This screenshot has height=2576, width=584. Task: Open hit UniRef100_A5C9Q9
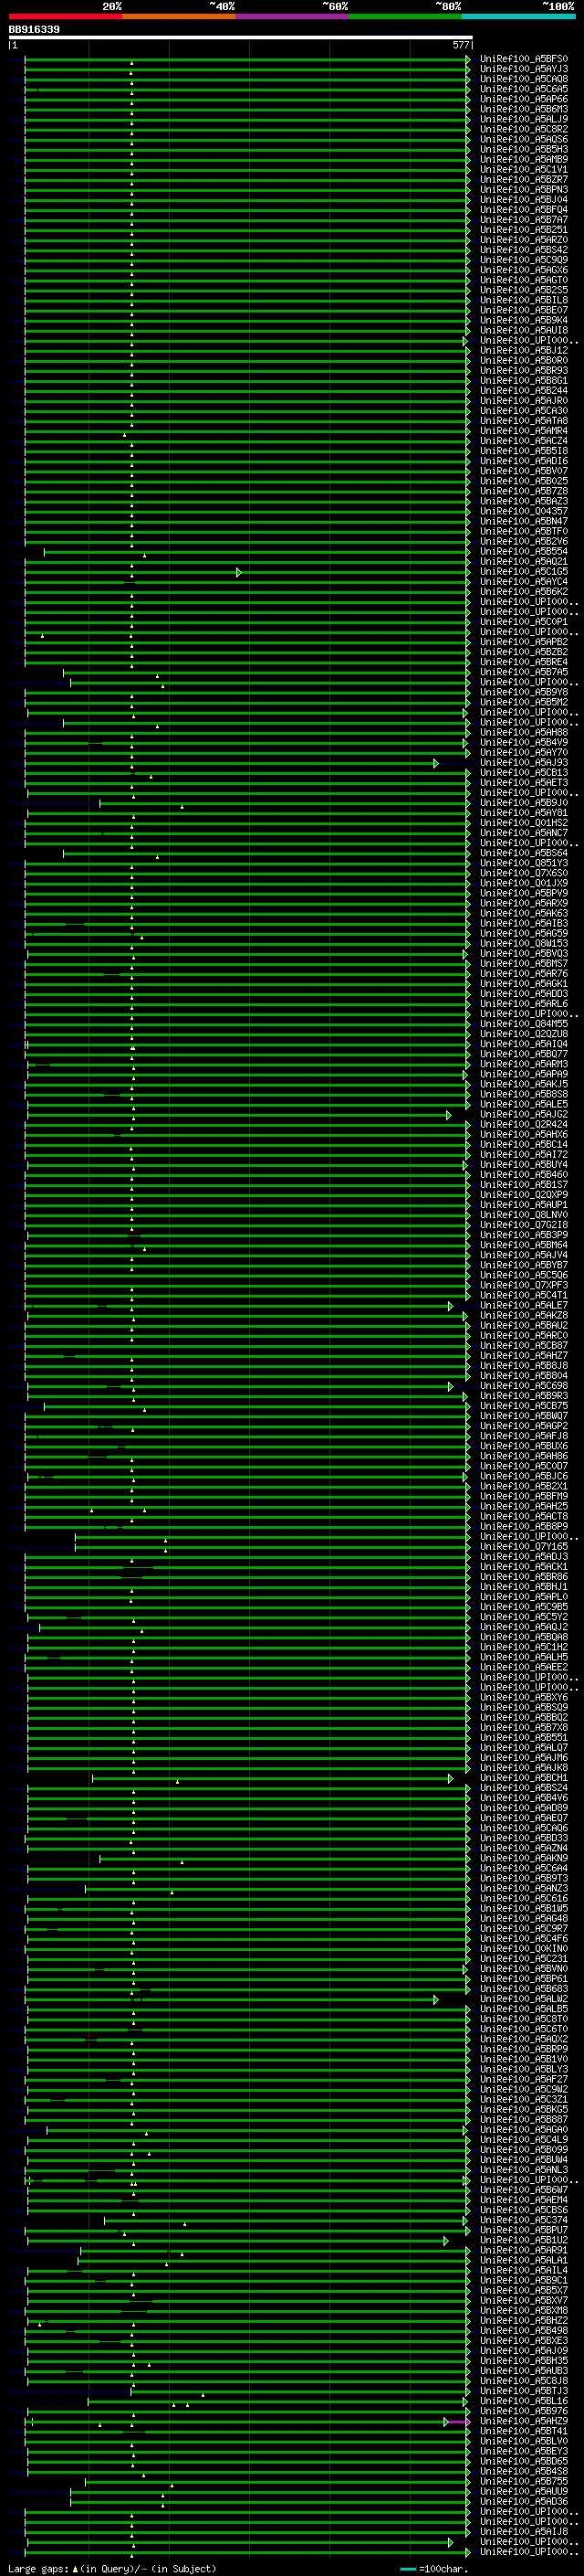pos(524,260)
